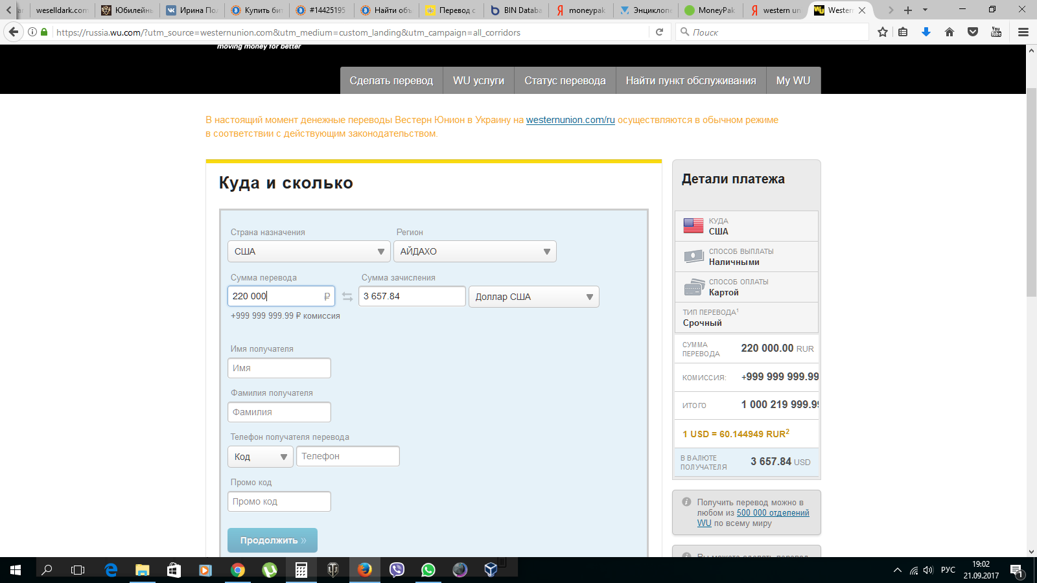Click the Имя получателя field

click(x=279, y=368)
